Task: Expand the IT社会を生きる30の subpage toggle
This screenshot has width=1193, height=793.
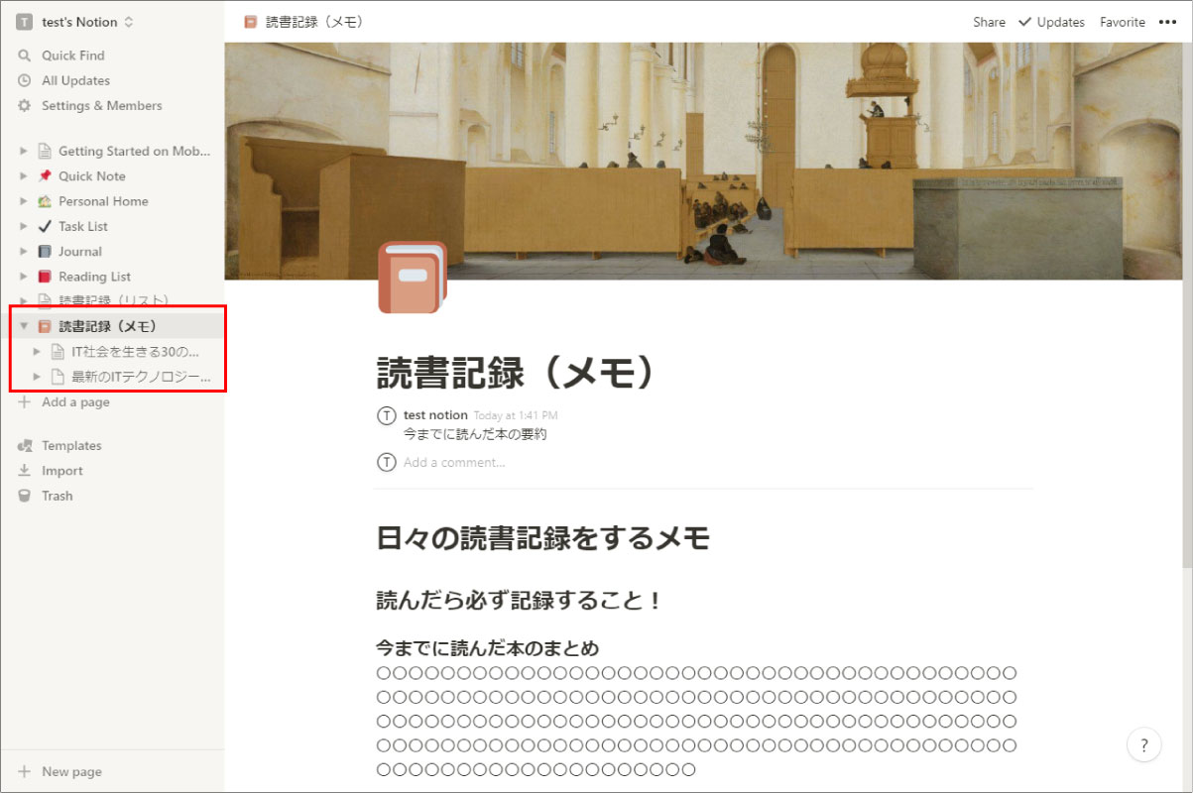Action: (x=37, y=352)
